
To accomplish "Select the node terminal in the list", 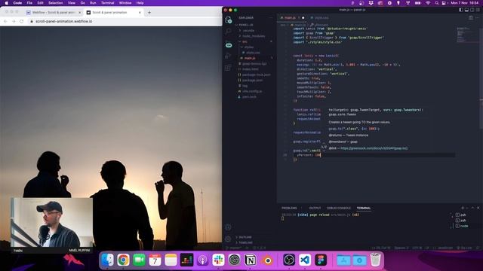I will pos(462,226).
